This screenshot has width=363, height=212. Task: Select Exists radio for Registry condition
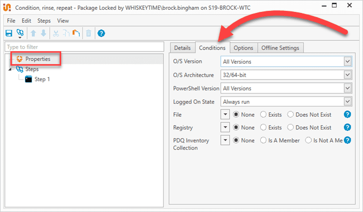coord(263,128)
